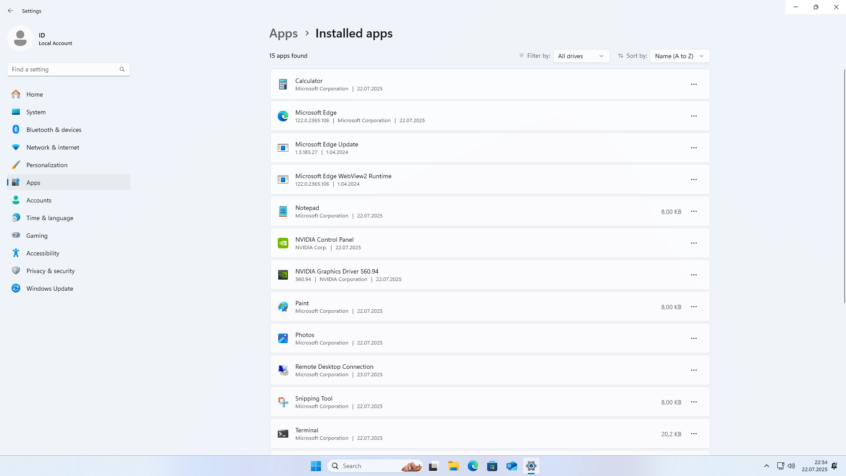
Task: Click the volume speaker tray icon
Action: pos(791,466)
